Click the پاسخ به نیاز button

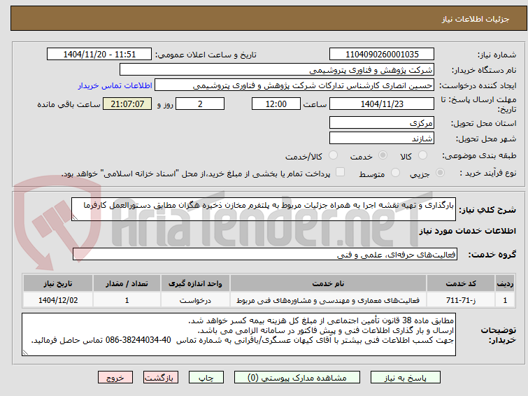[406, 378]
